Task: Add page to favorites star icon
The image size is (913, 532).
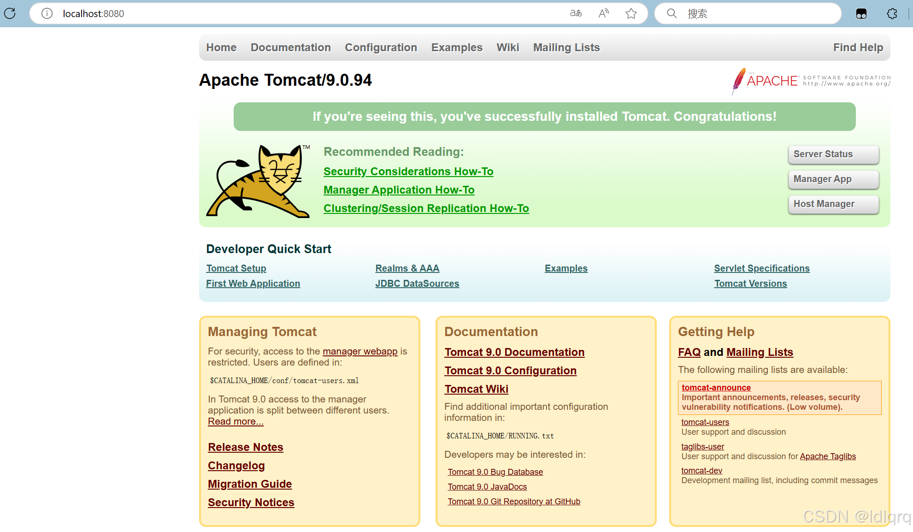Action: coord(631,13)
